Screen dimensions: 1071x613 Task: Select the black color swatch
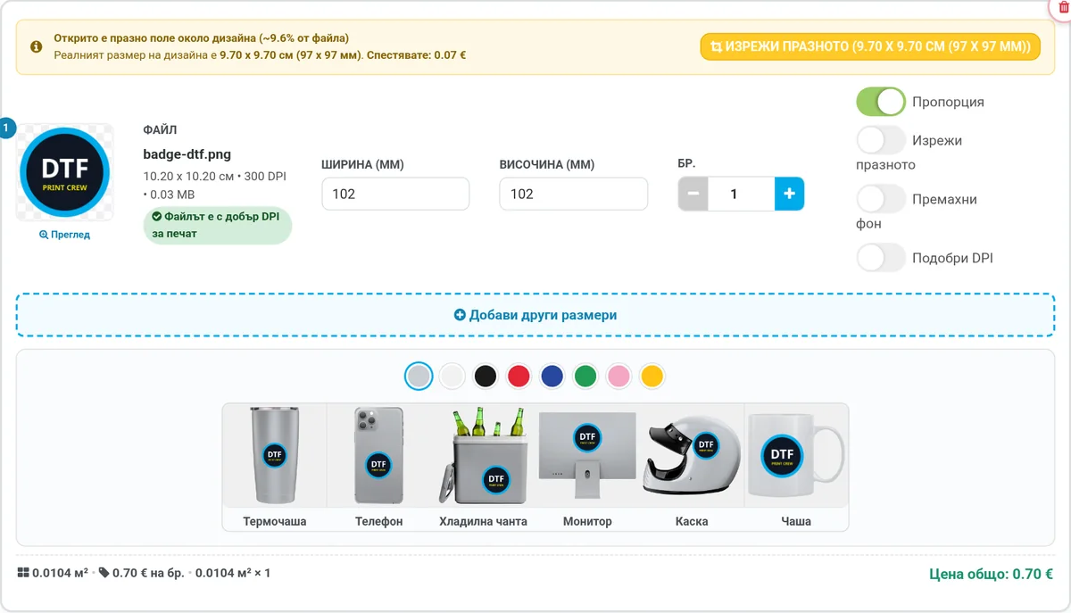pos(486,377)
